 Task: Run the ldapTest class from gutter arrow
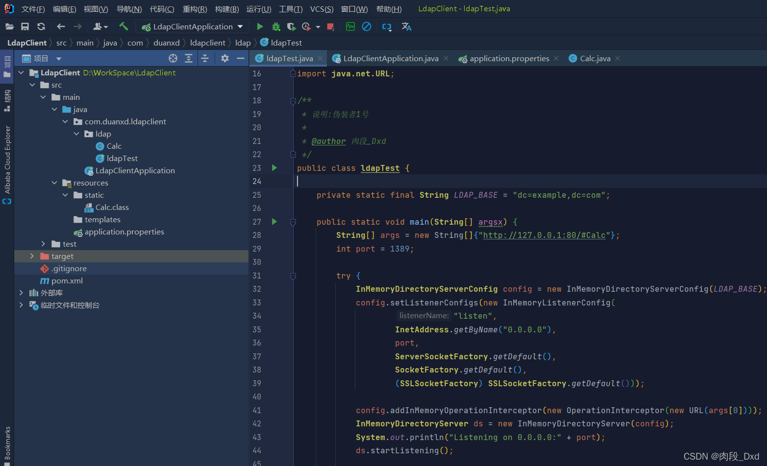coord(274,168)
